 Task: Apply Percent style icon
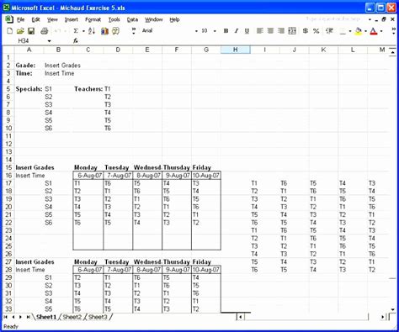point(317,31)
